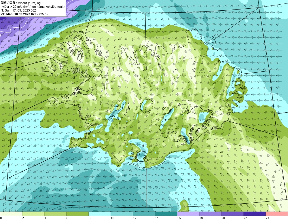
Task: Click the 22–24 m/s dark indigo legend swatch
Action: tap(255, 214)
